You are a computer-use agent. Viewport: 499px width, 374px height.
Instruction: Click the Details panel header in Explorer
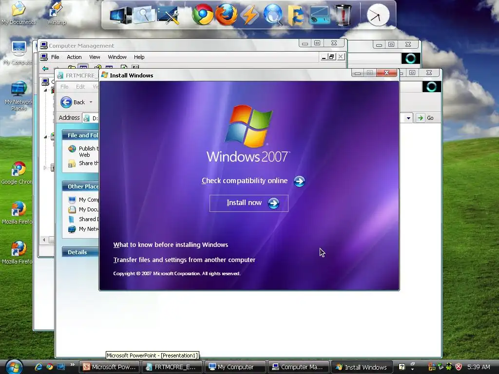pyautogui.click(x=80, y=252)
